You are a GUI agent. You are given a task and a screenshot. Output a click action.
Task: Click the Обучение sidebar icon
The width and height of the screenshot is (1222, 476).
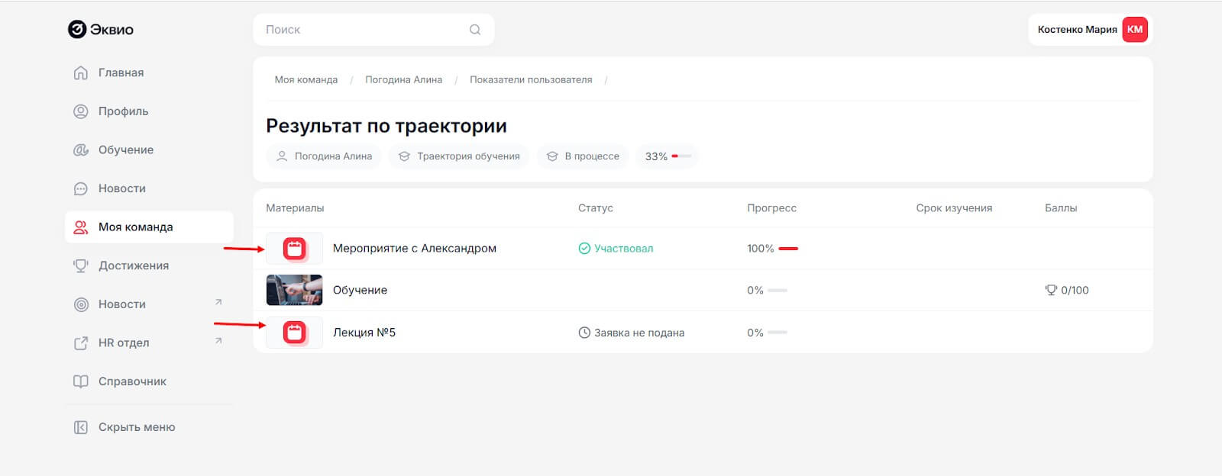pos(81,150)
